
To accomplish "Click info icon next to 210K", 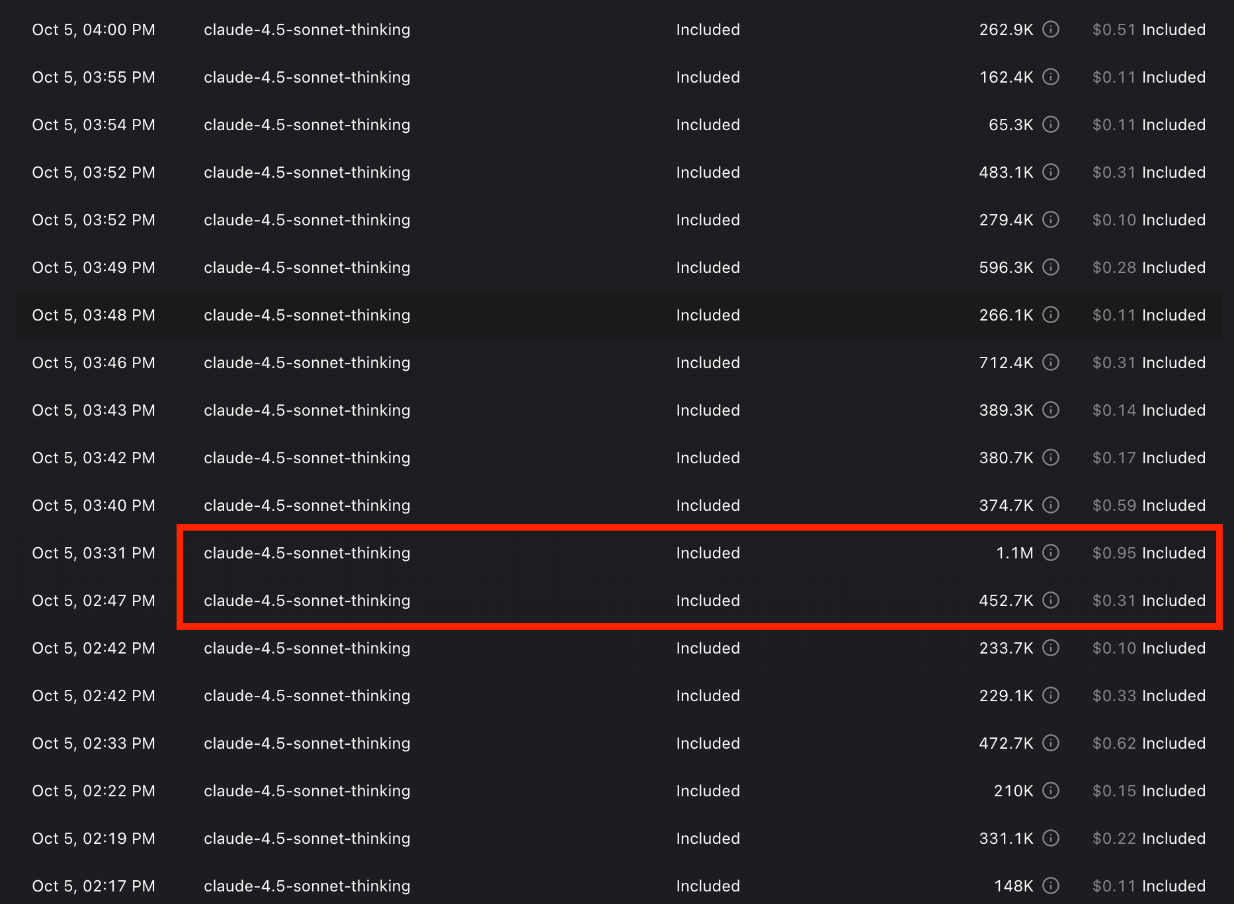I will tap(1051, 790).
